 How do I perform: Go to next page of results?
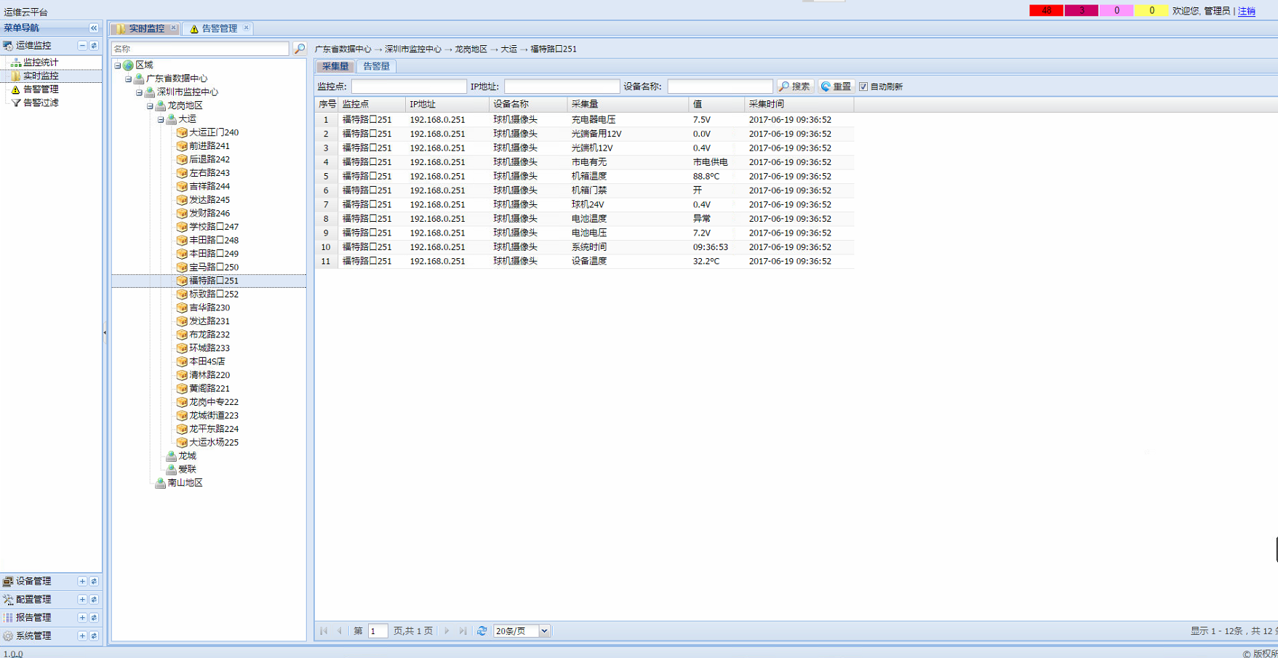(447, 631)
